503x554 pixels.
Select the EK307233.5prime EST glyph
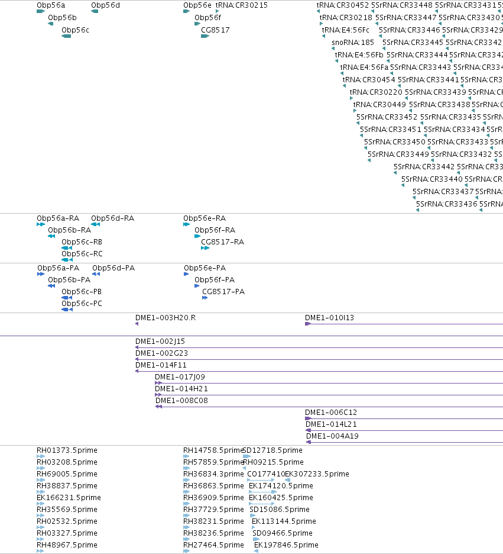click(287, 480)
